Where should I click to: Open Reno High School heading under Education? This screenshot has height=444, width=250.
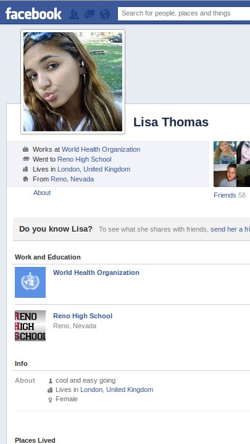(x=83, y=316)
